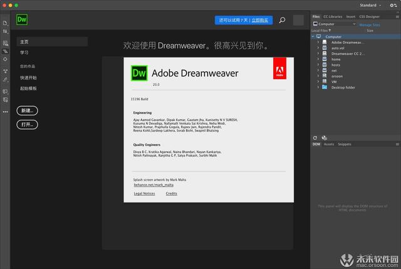Open the Credits link

coord(171,194)
